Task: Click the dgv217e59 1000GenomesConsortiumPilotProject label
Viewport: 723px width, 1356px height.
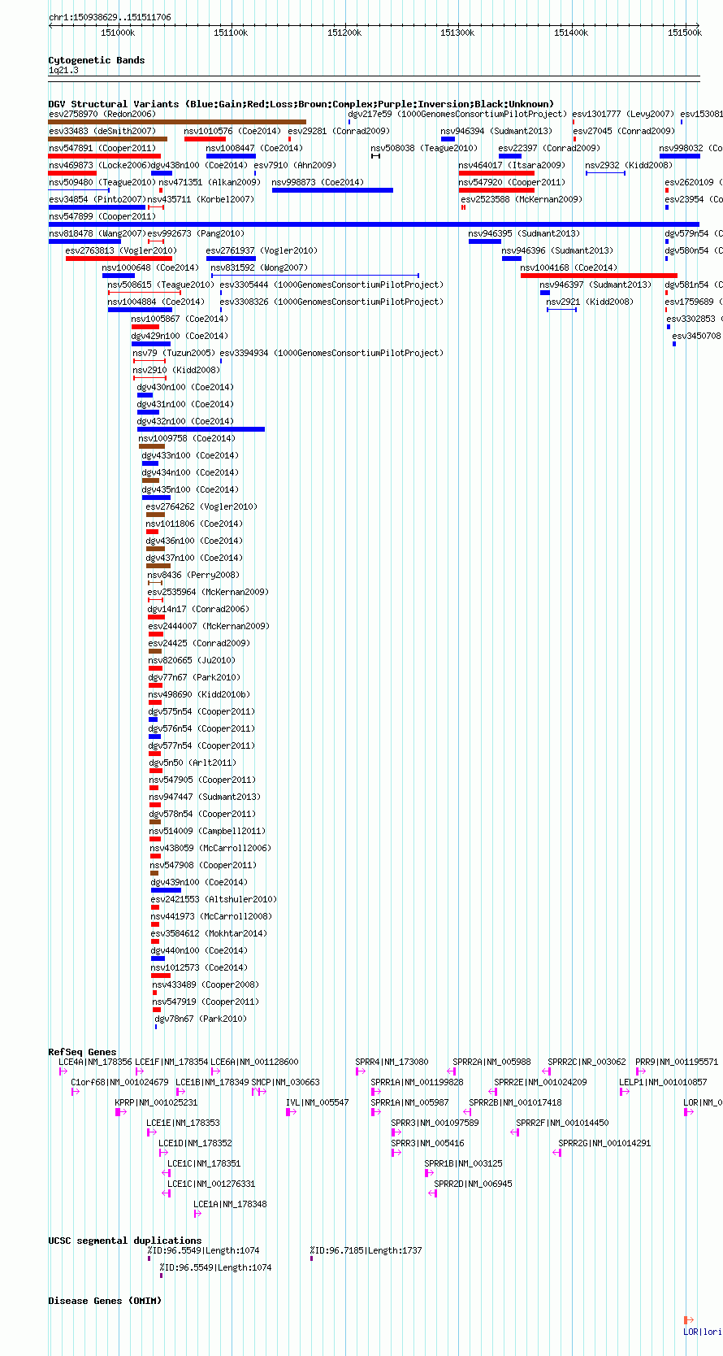Action: [457, 114]
